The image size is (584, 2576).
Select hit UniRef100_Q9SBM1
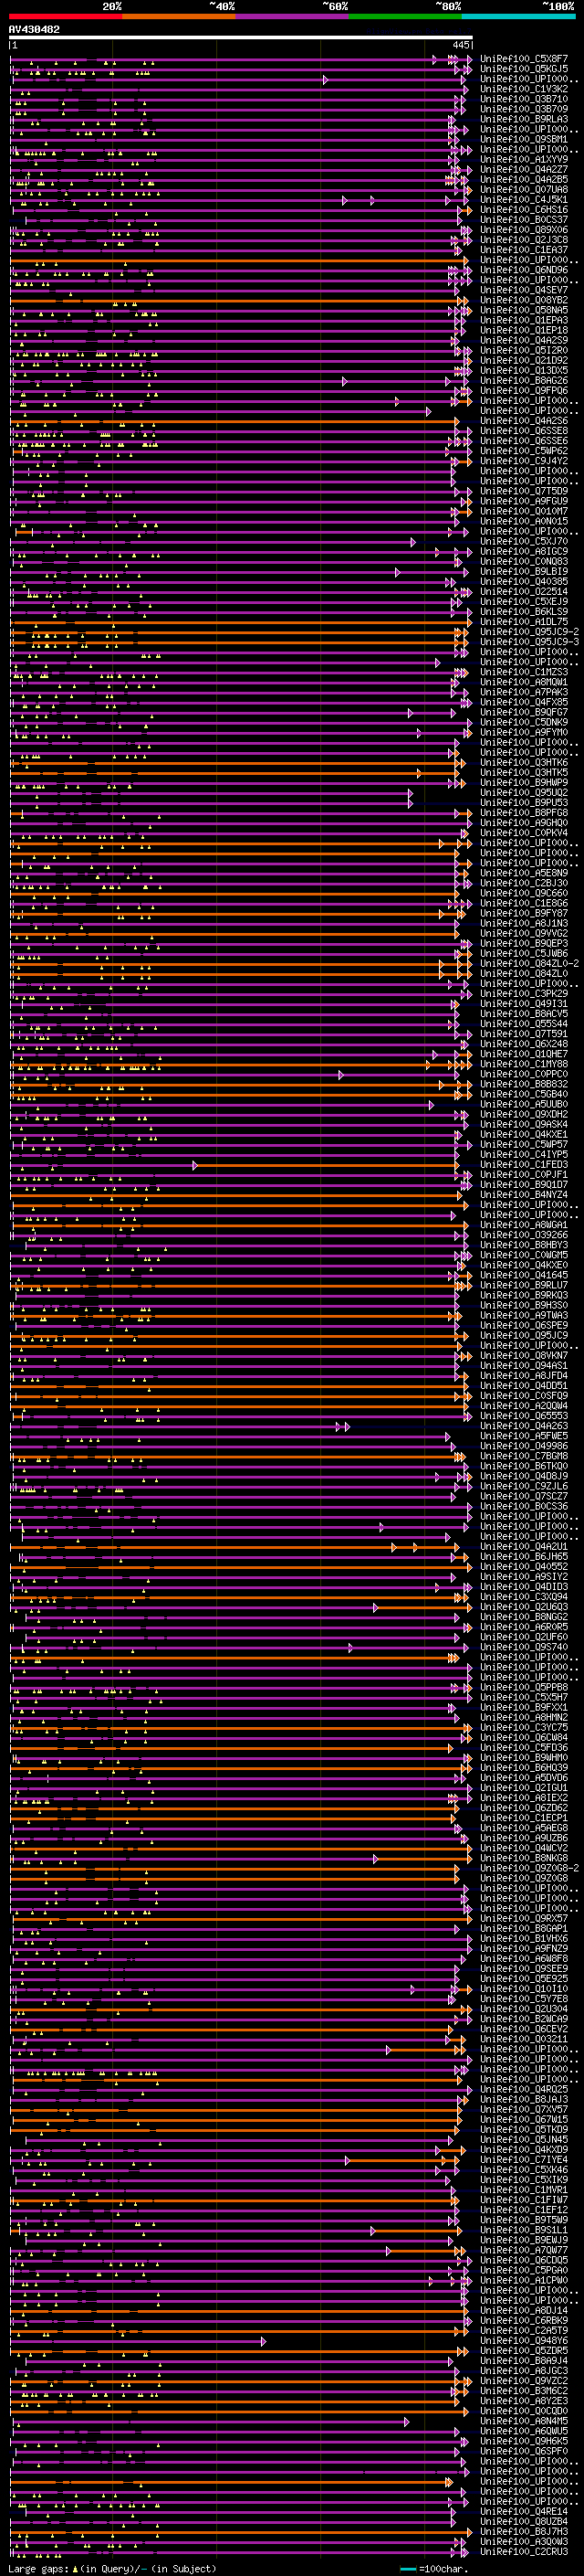click(x=524, y=139)
